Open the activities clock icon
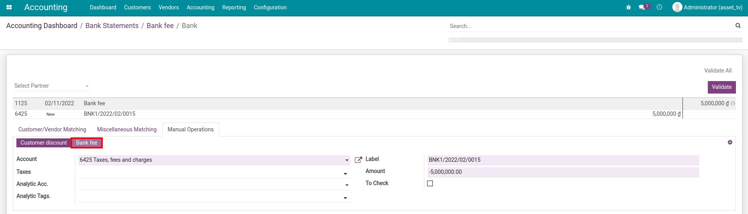Viewport: 748px width, 214px height. coord(659,7)
